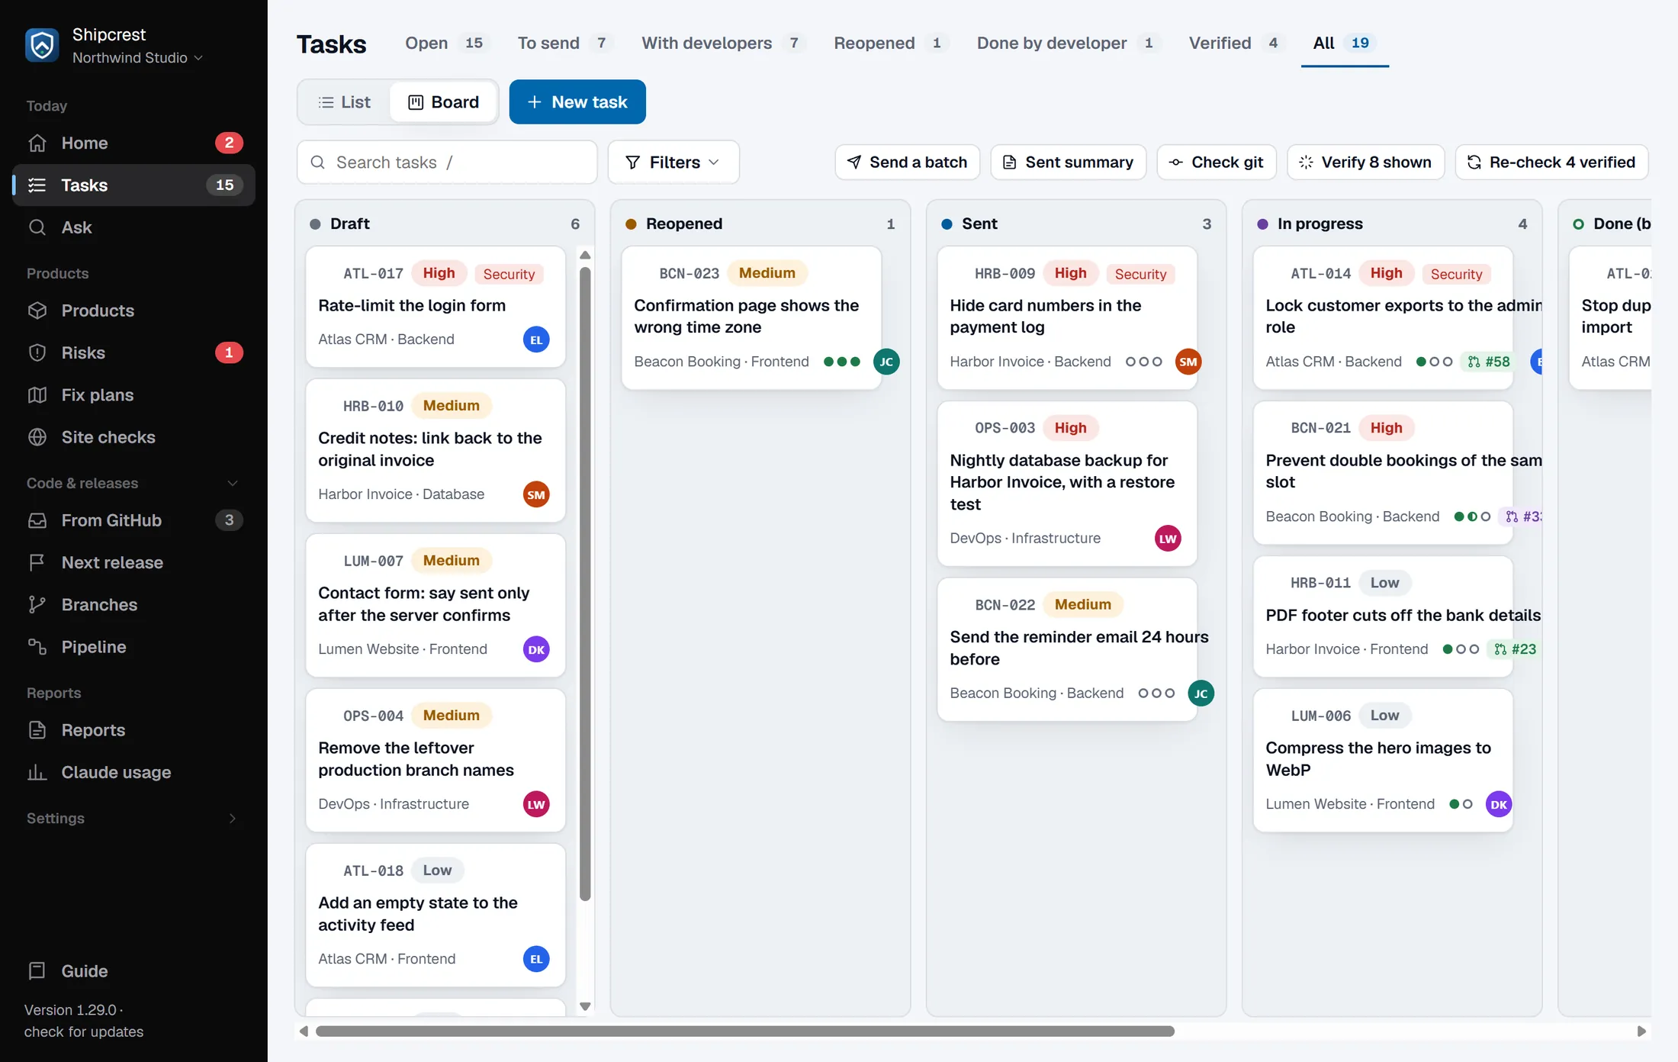The image size is (1678, 1062).
Task: Open the Claude usage chart
Action: tap(133, 772)
